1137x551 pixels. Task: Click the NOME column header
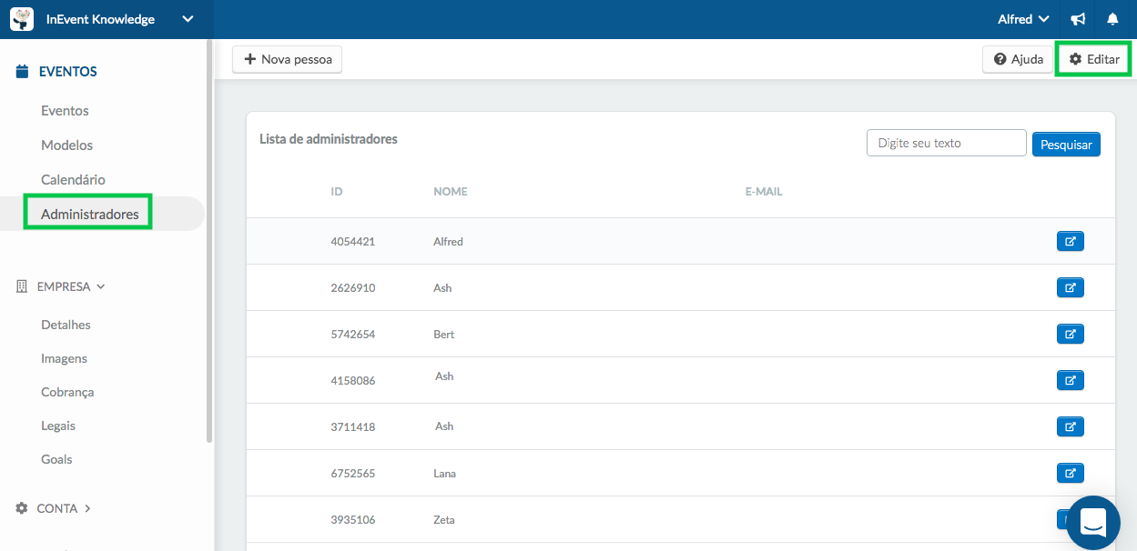pos(451,192)
